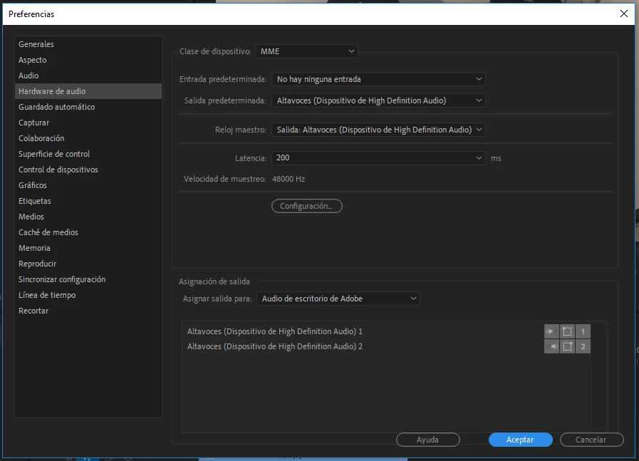Screen dimensions: 639x461
Task: Click surround channel icon in Altavoces 2 row
Action: point(567,346)
